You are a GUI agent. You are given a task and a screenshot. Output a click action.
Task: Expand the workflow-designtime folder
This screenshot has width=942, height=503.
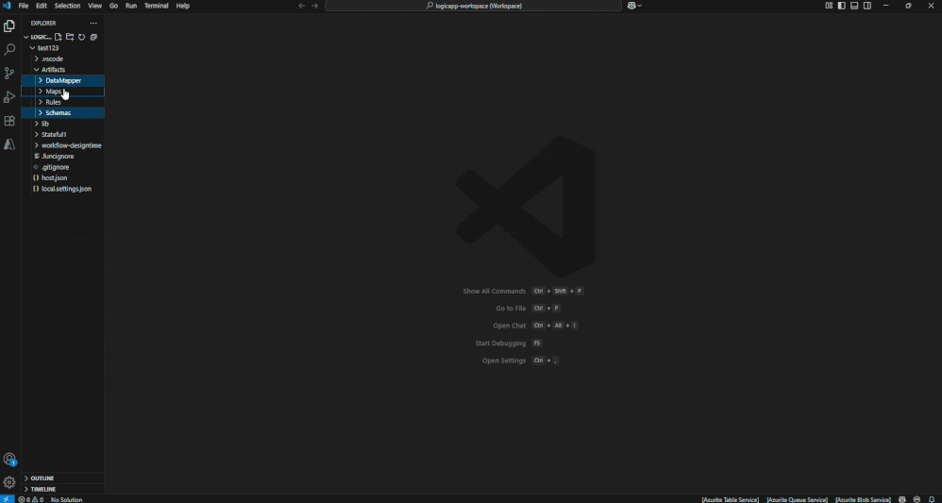62,145
